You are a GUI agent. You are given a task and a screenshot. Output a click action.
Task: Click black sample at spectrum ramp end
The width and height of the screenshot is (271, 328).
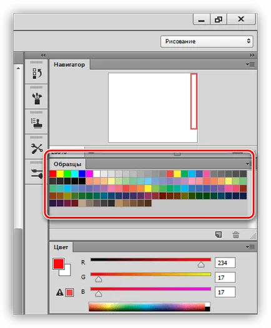point(207,309)
